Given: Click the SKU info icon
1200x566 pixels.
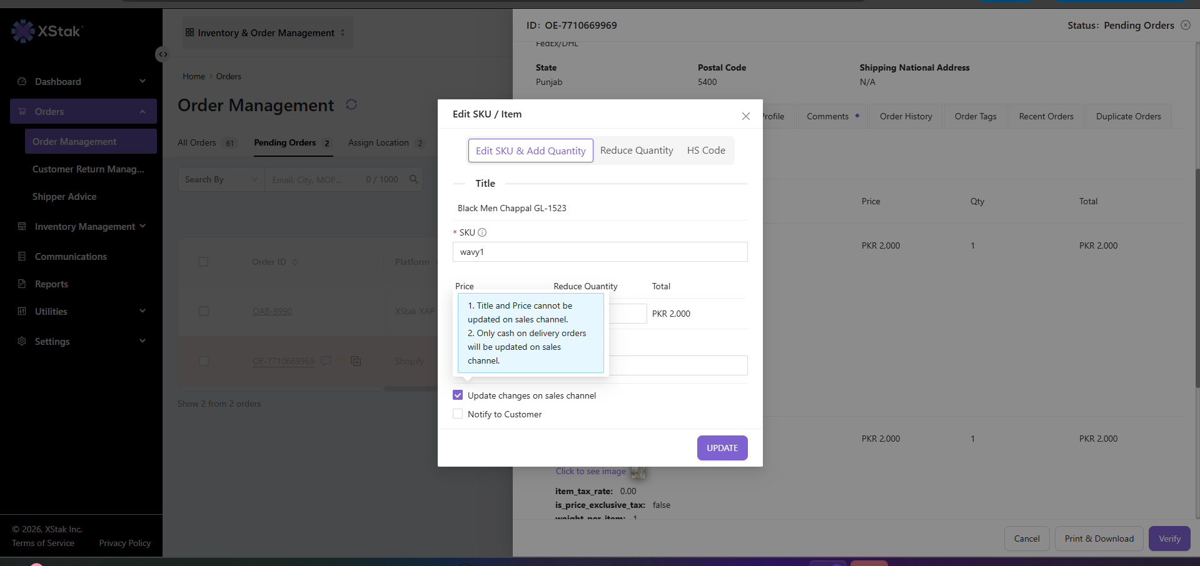Looking at the screenshot, I should pyautogui.click(x=482, y=232).
